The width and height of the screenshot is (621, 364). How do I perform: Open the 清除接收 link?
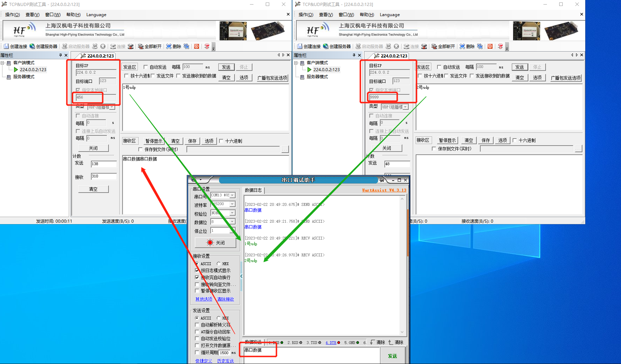[225, 299]
